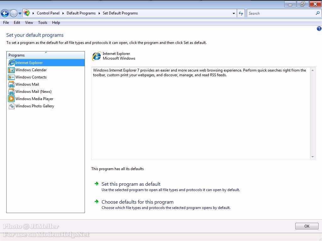Minimize the window
Screen dimensions: 322x241
click(290, 4)
